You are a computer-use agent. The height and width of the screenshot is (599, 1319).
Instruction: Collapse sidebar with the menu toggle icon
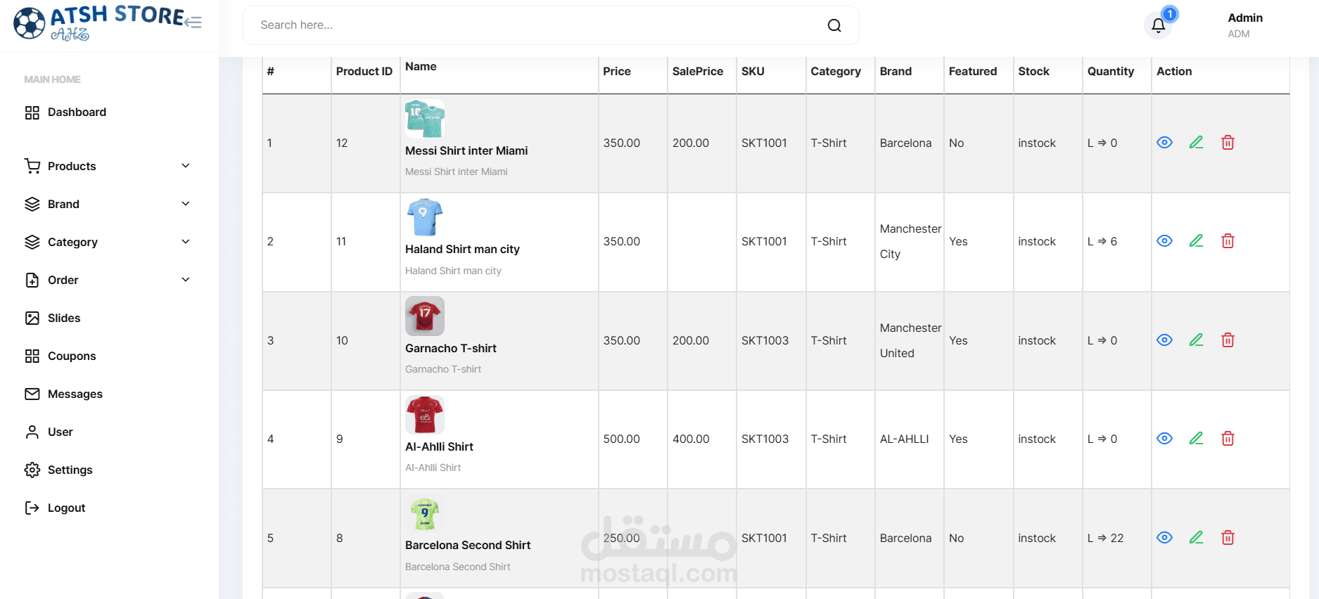click(193, 22)
